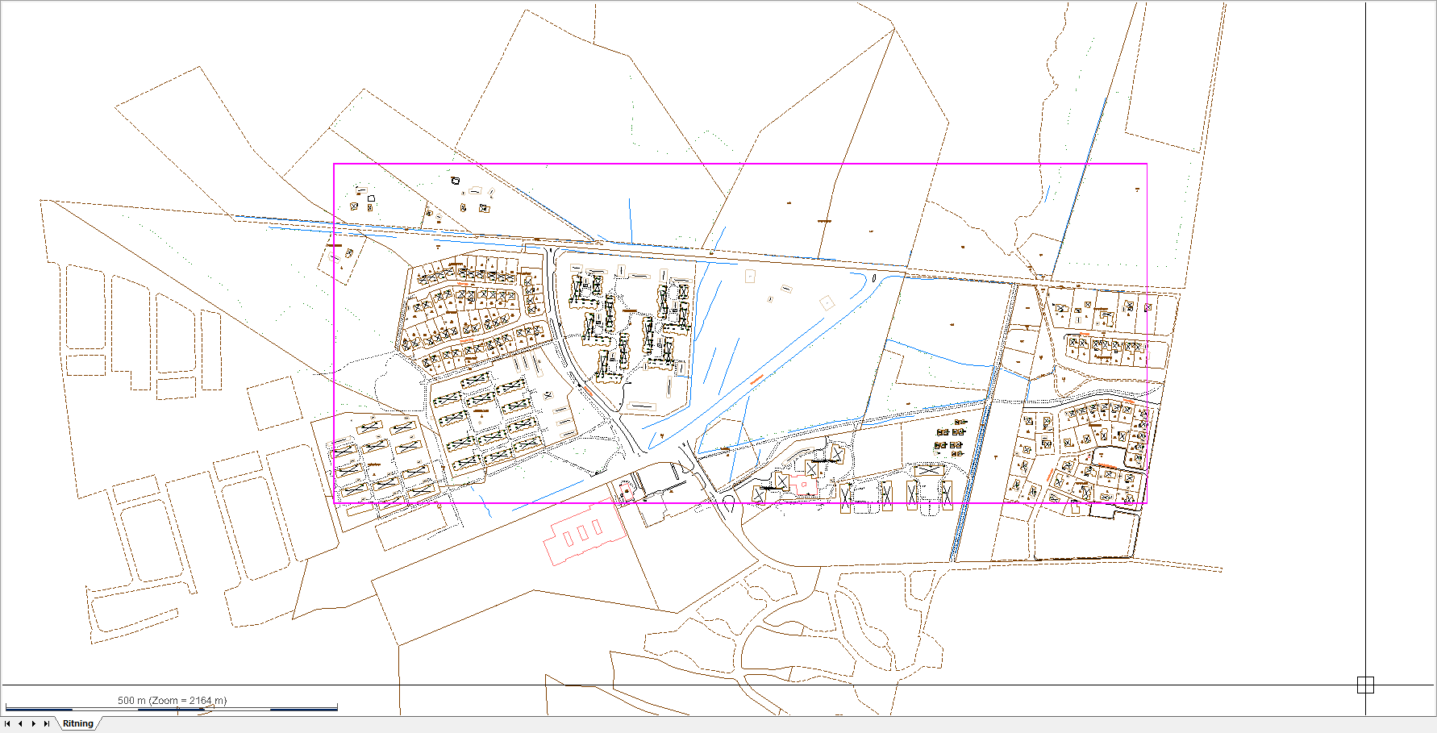The image size is (1437, 733).
Task: Jump to the first sheet tab arrow
Action: (x=7, y=723)
